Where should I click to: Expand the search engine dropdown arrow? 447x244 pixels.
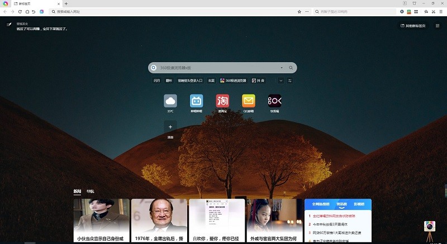click(282, 68)
